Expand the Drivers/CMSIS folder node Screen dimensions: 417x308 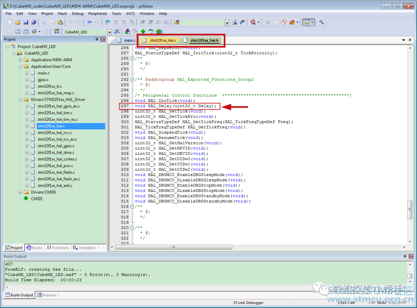pos(20,192)
